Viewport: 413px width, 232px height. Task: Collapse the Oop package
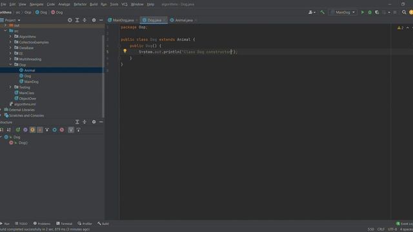10,64
